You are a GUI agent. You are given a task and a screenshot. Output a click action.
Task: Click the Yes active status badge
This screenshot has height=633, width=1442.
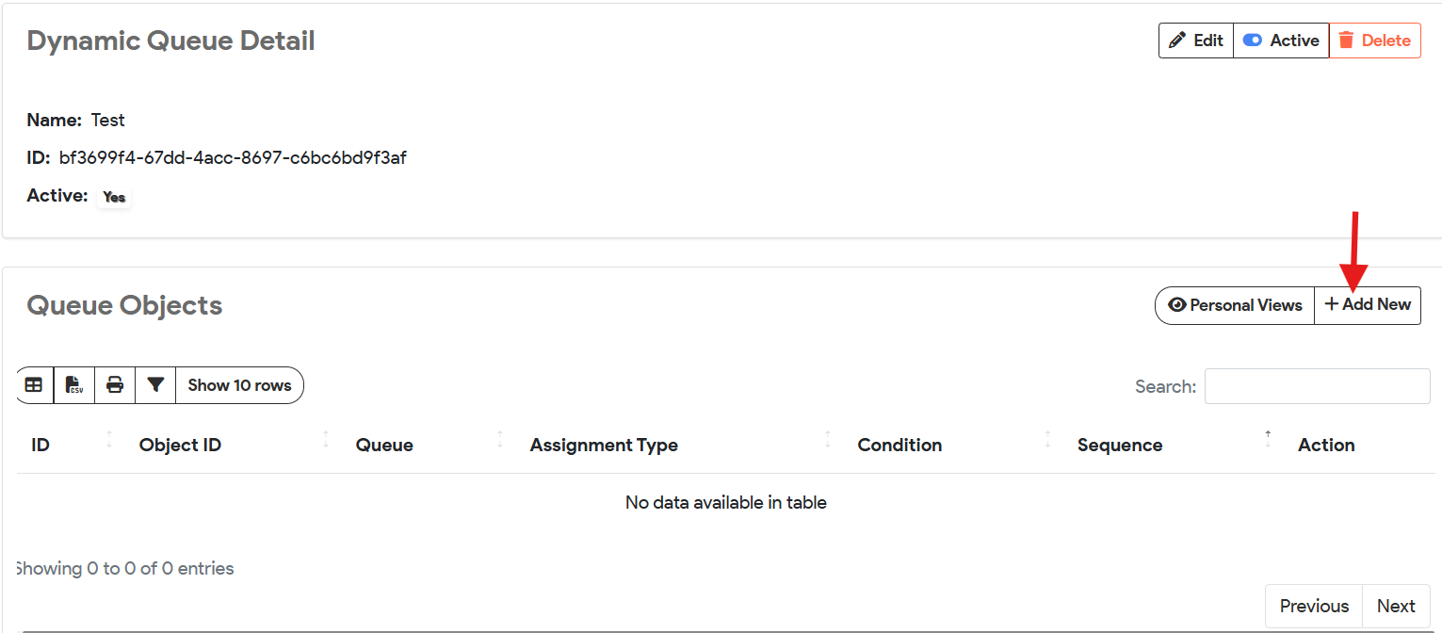(x=114, y=197)
